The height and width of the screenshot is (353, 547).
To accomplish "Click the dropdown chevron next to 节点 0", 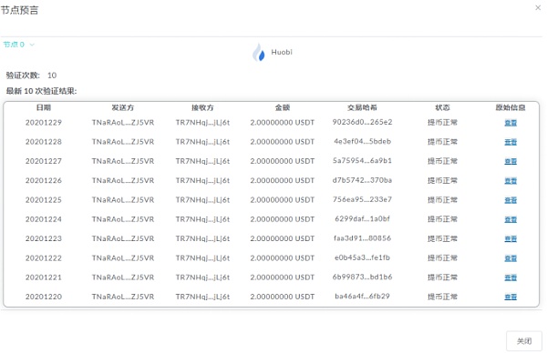I will (x=32, y=45).
